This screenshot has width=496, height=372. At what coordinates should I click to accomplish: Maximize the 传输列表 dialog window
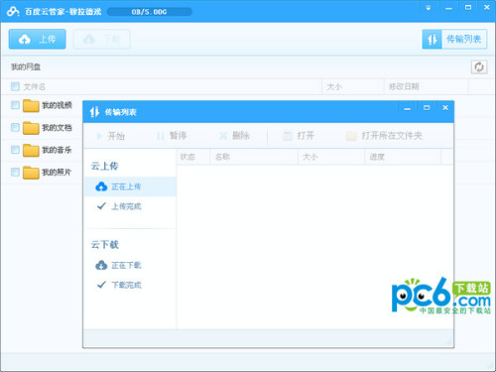point(427,108)
